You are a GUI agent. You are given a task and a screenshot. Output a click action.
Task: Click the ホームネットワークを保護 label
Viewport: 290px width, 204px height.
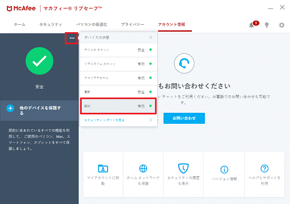pyautogui.click(x=143, y=180)
